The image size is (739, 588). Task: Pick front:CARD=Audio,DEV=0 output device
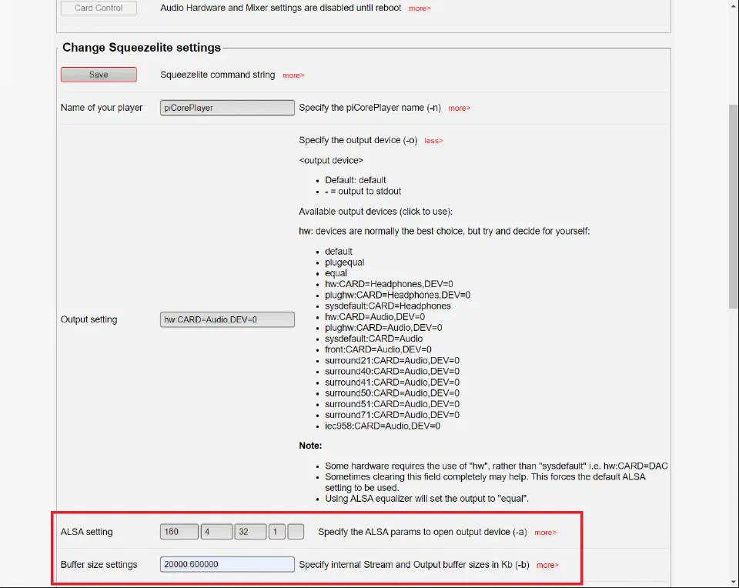378,349
